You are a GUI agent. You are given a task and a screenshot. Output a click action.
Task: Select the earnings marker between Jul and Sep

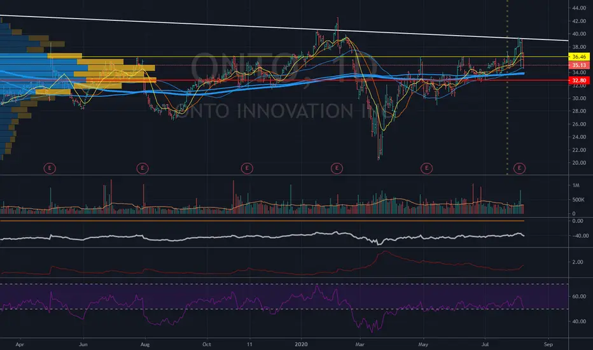[x=519, y=168]
